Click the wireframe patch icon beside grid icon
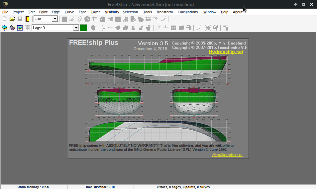 79,19
